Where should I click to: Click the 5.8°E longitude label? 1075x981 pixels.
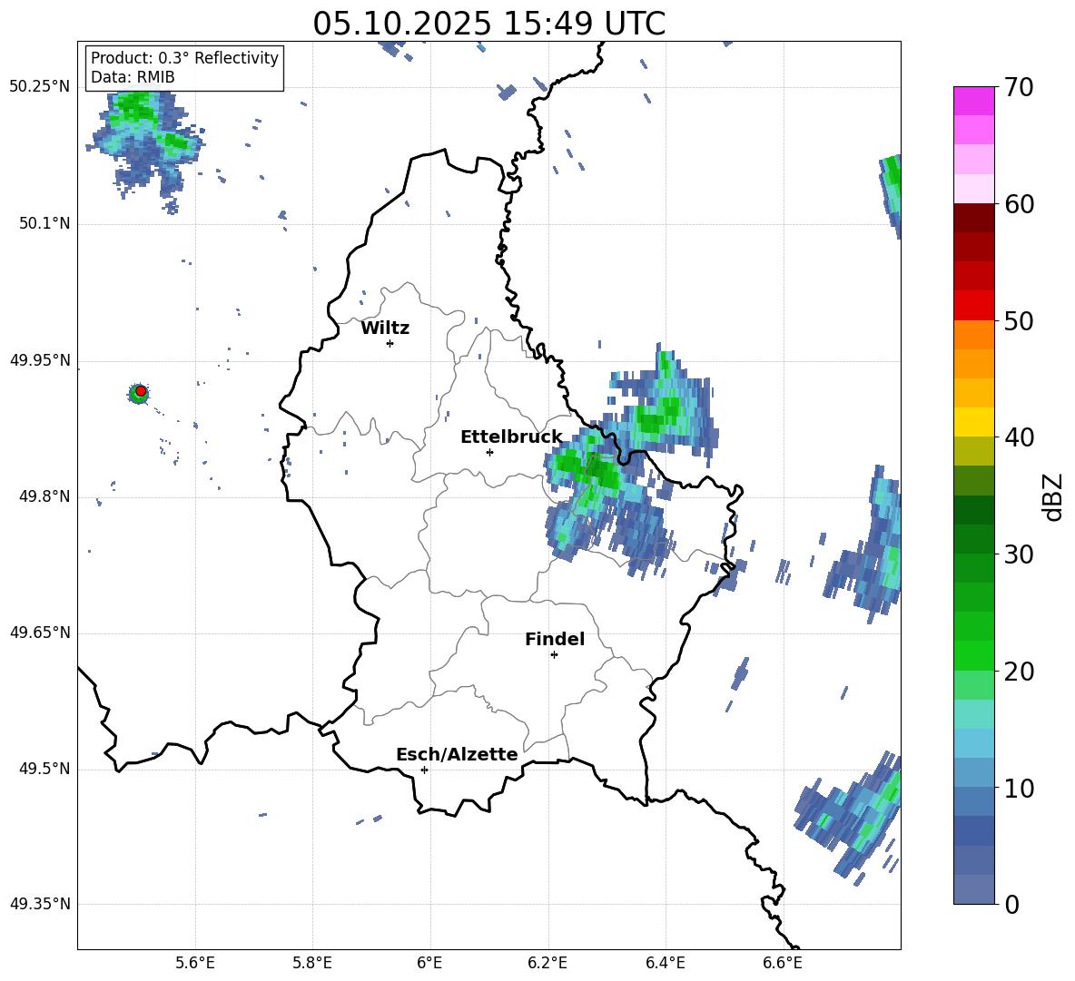tap(312, 963)
